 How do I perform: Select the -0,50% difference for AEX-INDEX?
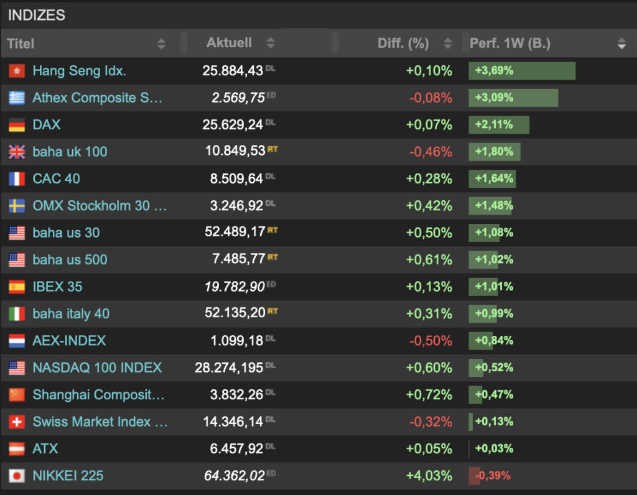(430, 341)
